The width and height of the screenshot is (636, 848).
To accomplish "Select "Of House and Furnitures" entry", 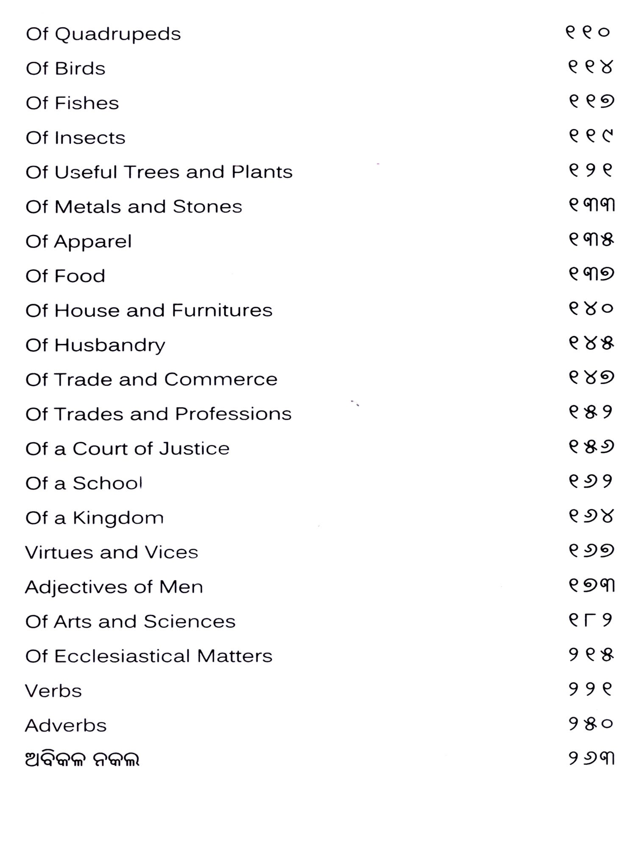I will click(149, 310).
